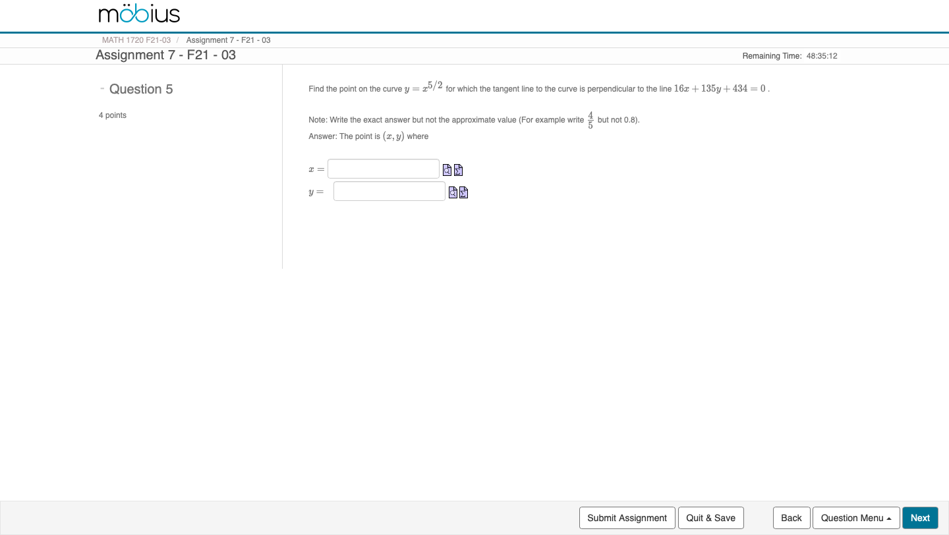Go forward with the Next button
The height and width of the screenshot is (535, 949).
(919, 518)
